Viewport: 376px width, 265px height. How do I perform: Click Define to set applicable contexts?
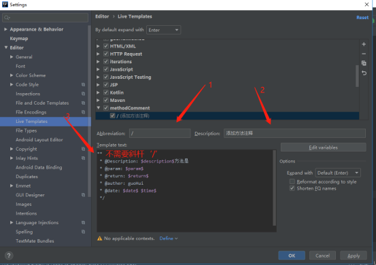tap(169, 238)
